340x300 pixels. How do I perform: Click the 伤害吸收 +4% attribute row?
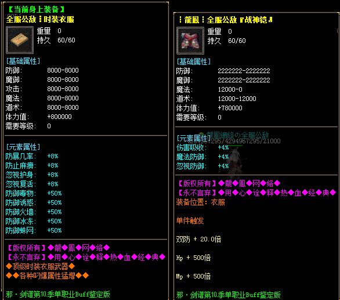click(202, 147)
